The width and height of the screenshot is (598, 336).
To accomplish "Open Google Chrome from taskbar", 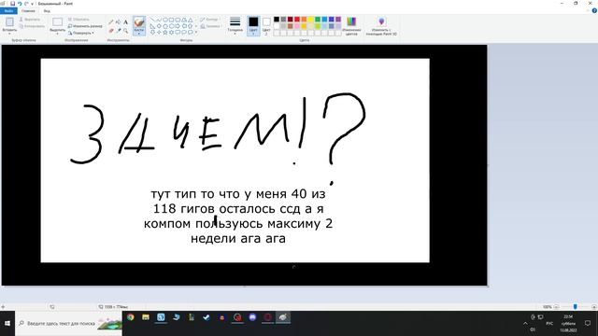I will click(131, 317).
